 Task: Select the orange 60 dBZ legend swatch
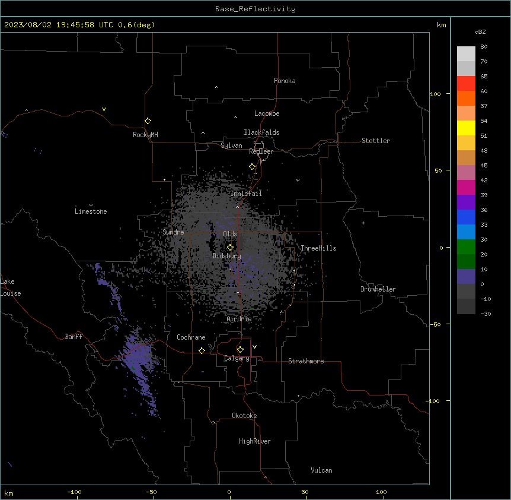[x=466, y=98]
